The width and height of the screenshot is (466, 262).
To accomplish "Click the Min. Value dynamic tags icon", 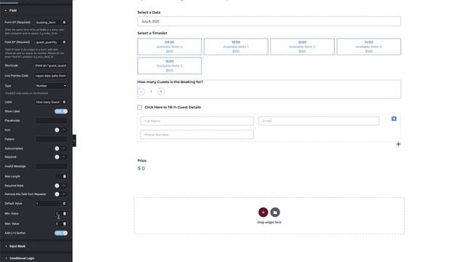I will (x=65, y=213).
